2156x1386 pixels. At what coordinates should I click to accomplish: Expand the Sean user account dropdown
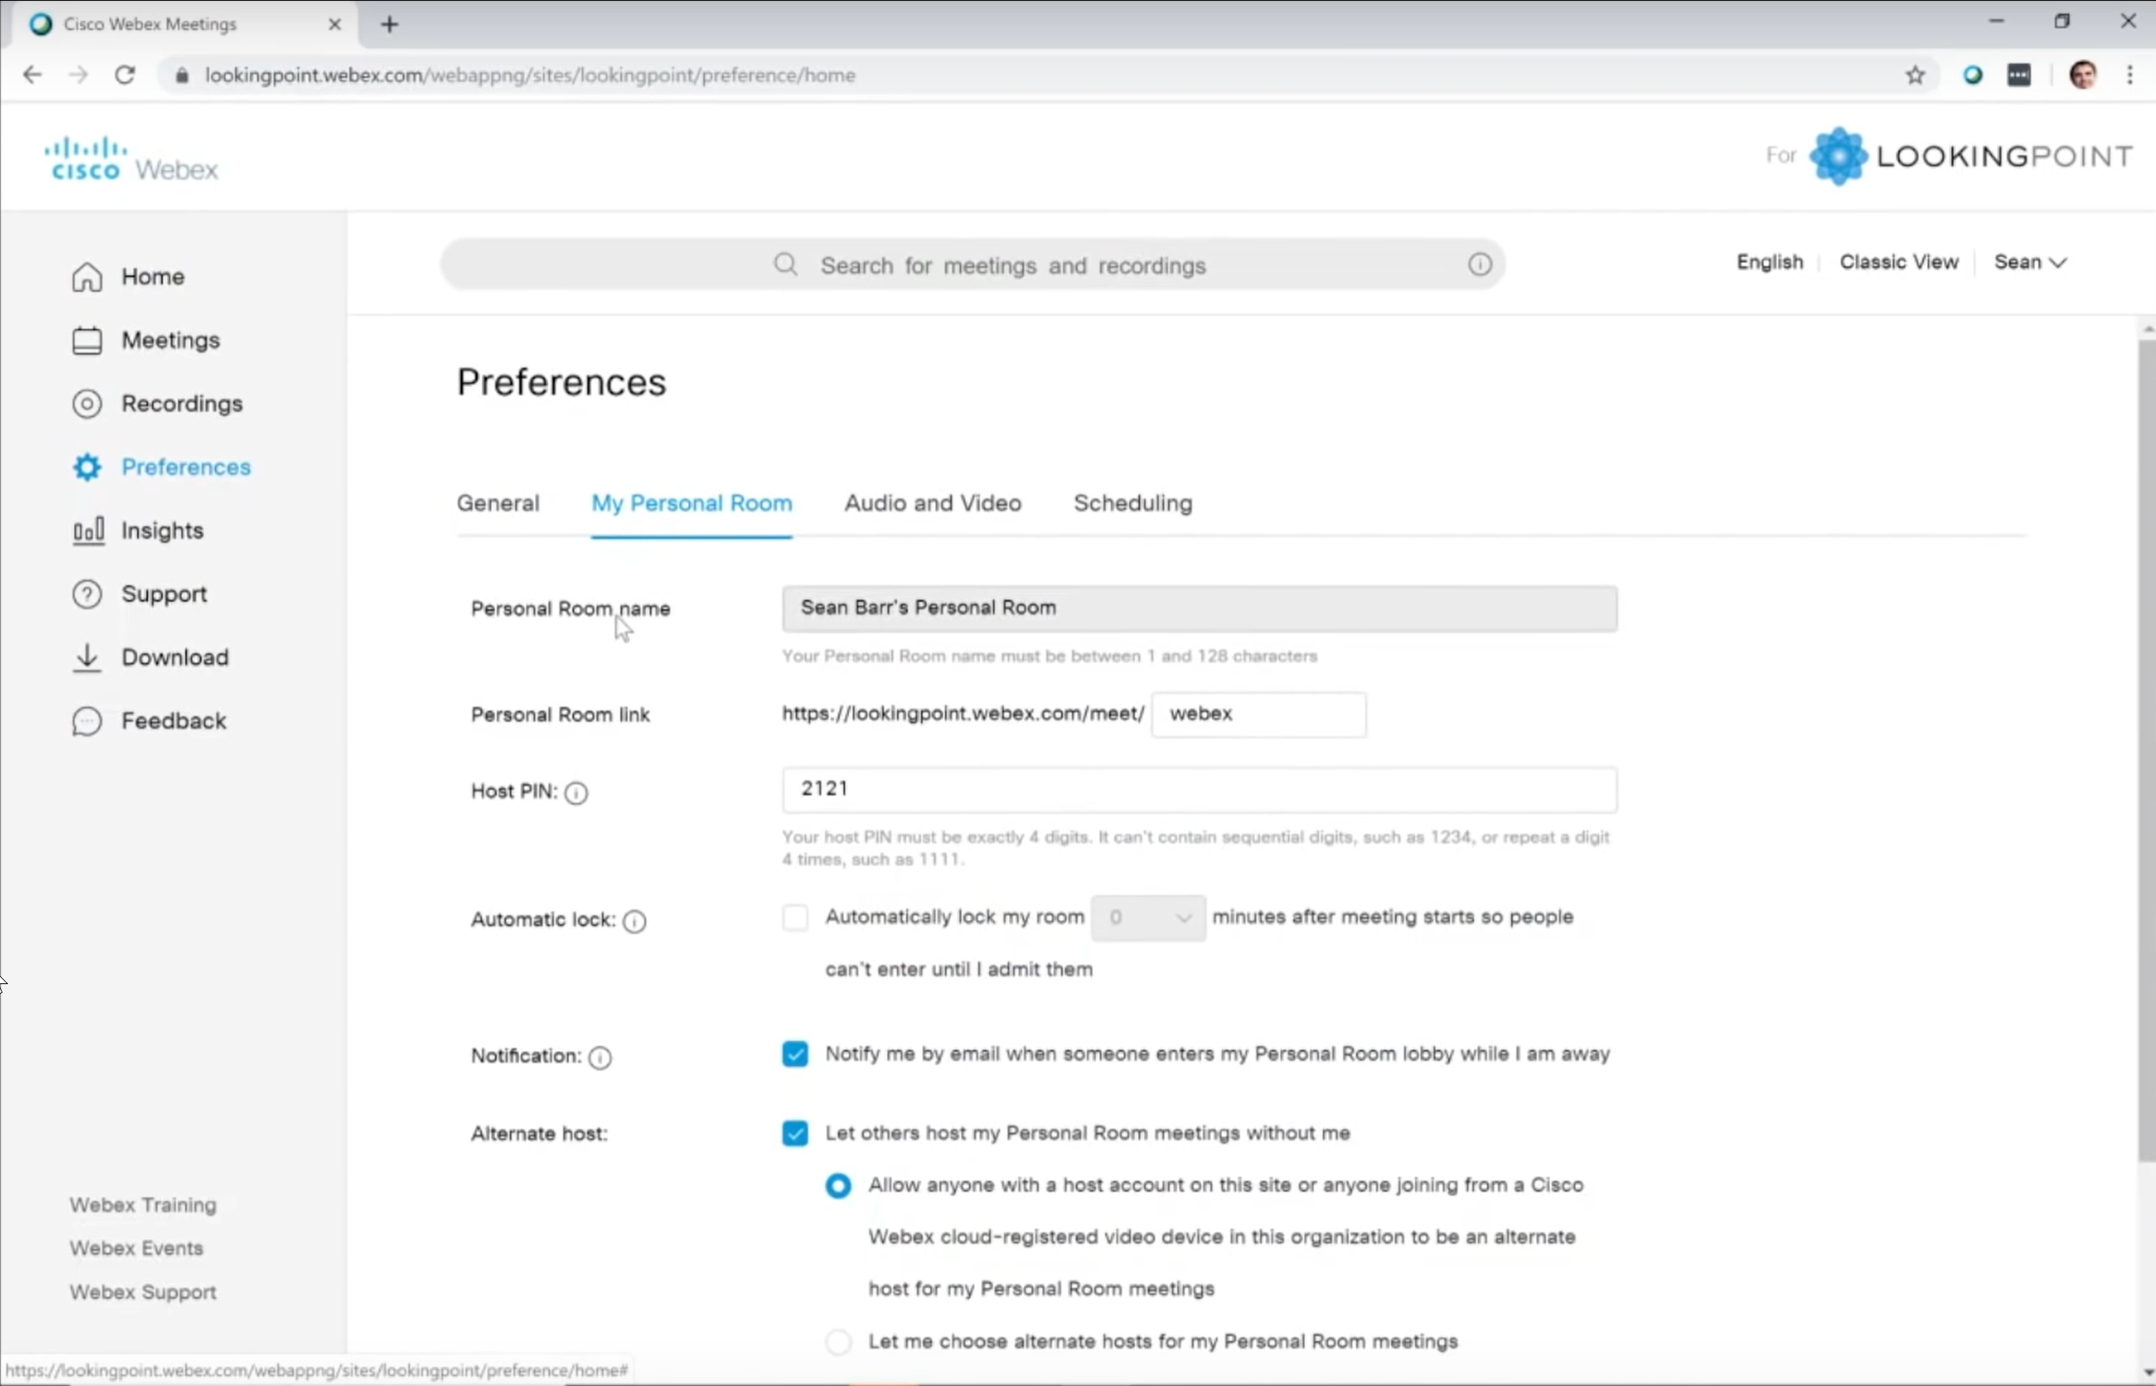click(x=2029, y=261)
